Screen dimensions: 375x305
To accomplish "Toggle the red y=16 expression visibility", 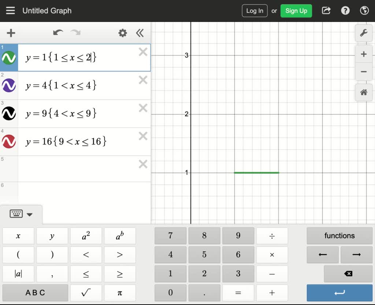I will click(9, 142).
